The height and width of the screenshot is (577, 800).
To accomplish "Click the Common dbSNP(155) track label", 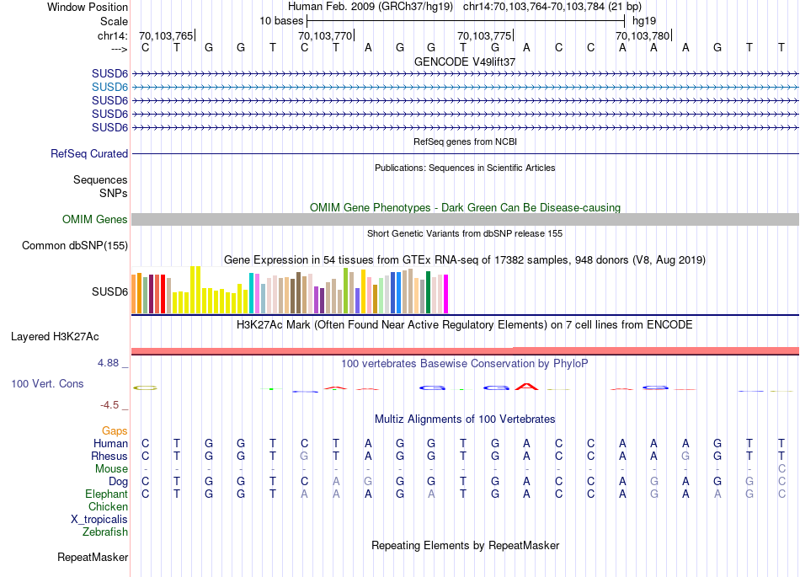I will (76, 246).
